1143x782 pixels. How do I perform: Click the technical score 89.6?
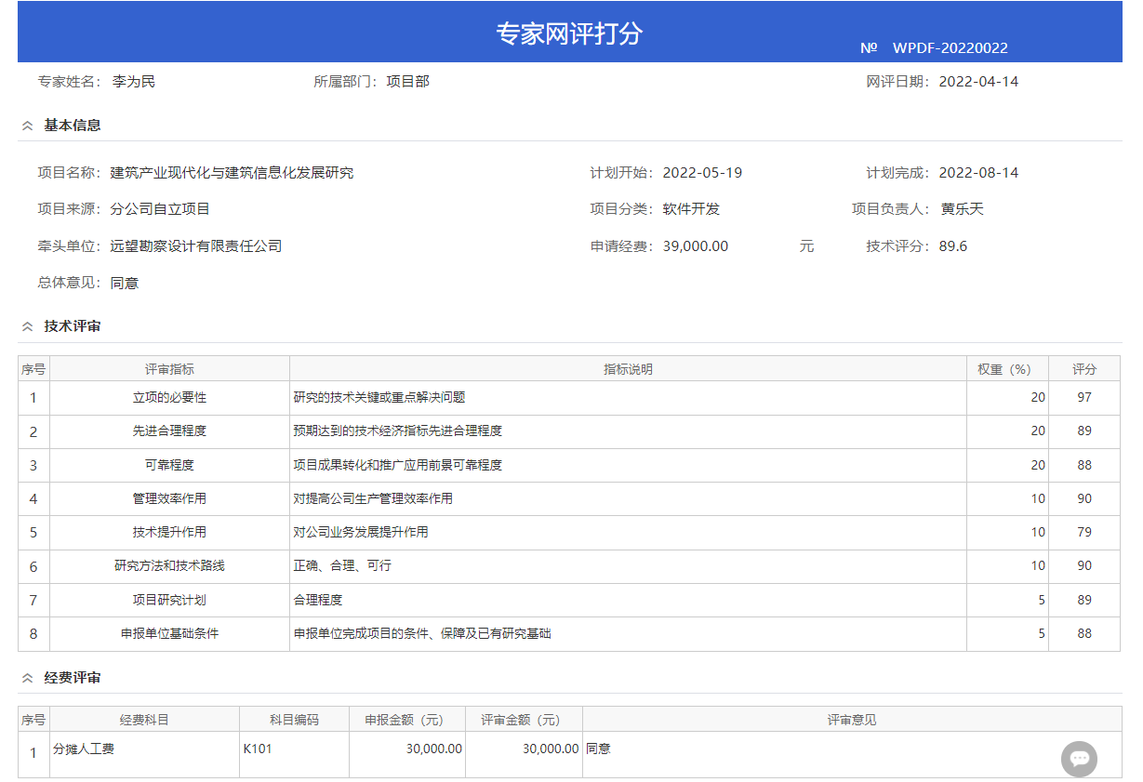coord(953,246)
